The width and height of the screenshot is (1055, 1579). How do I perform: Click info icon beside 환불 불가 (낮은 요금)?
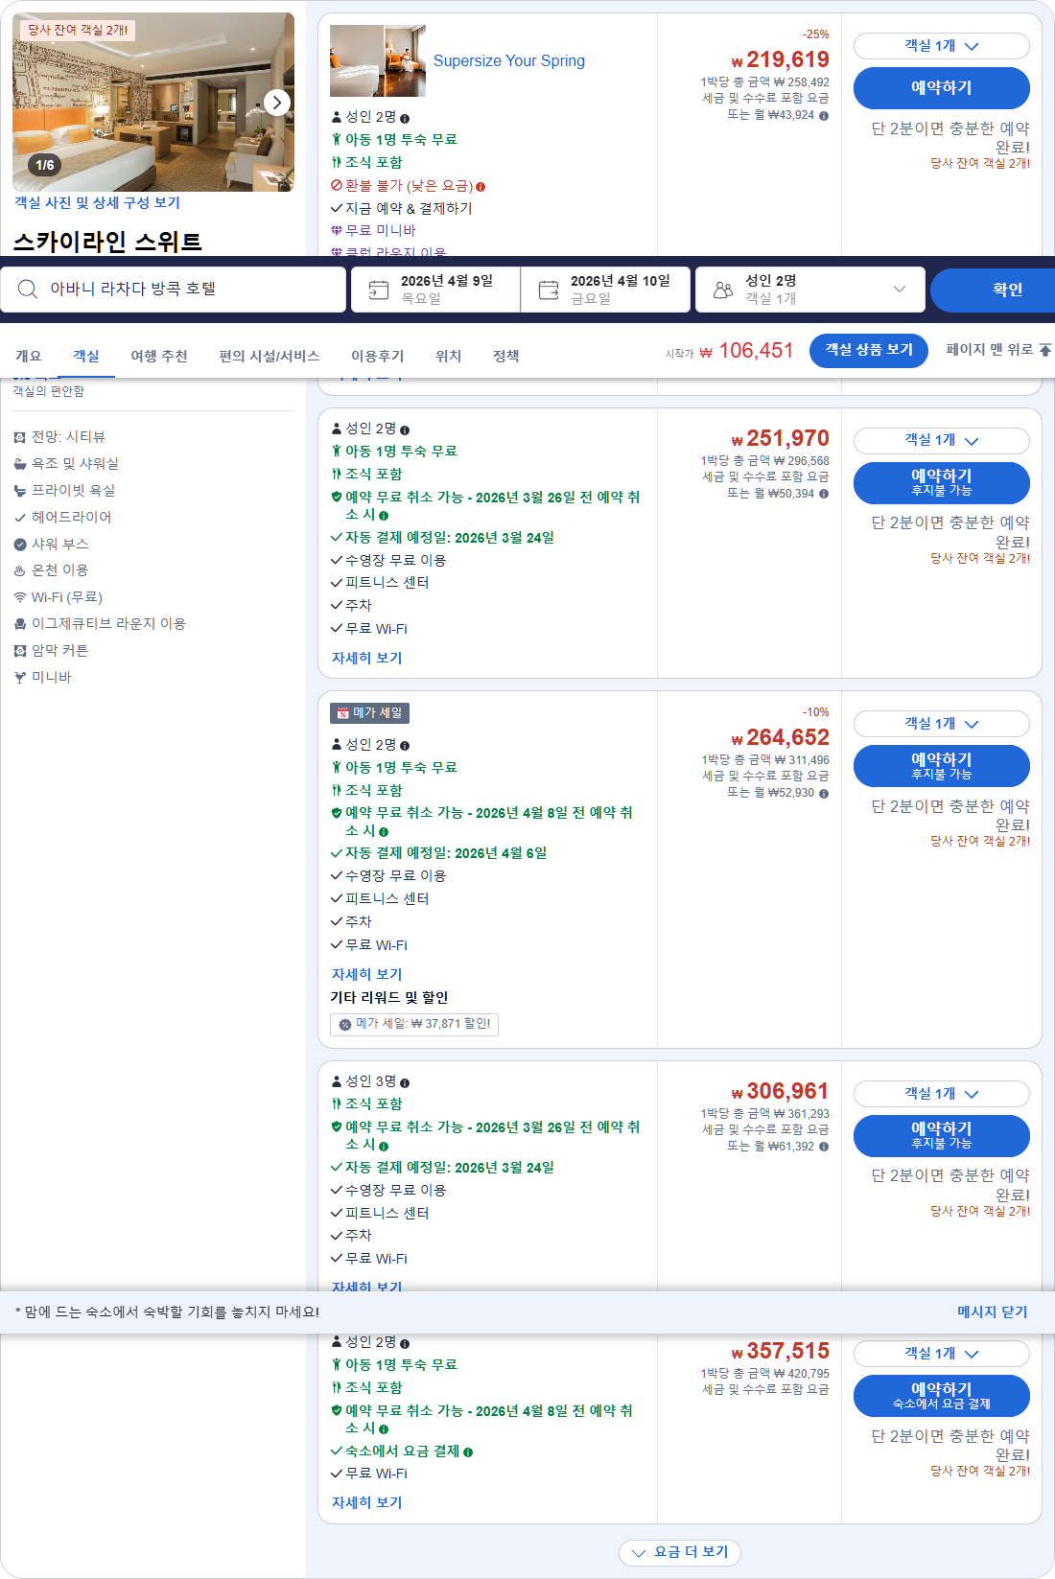coord(481,187)
